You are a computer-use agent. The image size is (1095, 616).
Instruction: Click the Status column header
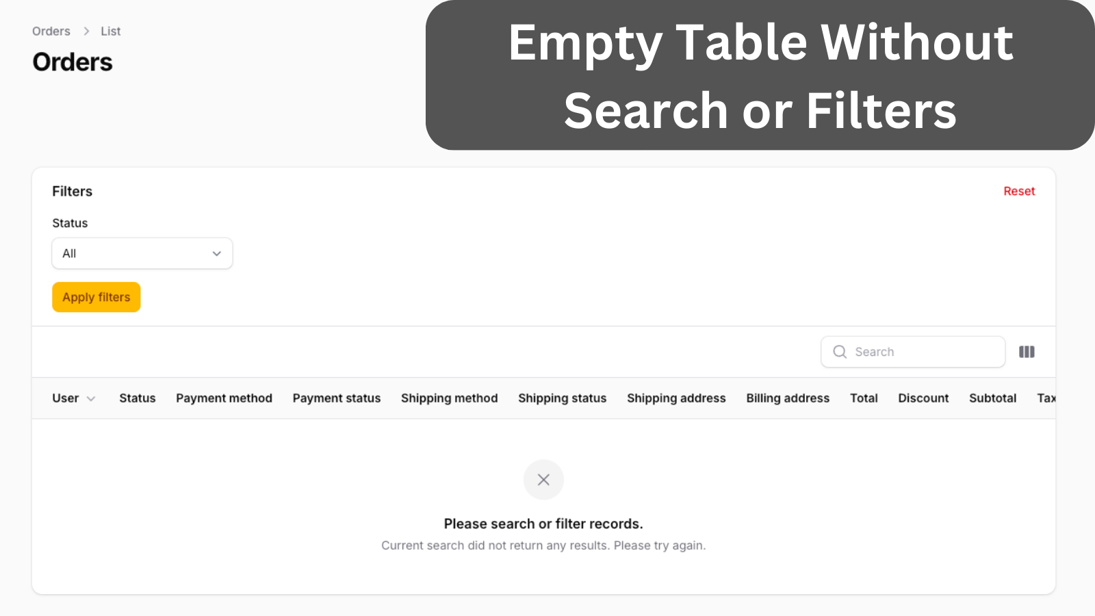pos(138,398)
